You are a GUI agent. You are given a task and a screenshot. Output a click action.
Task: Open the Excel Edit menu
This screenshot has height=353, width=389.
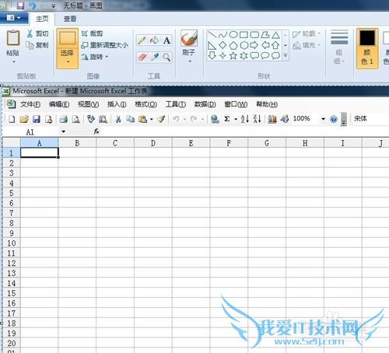(59, 104)
